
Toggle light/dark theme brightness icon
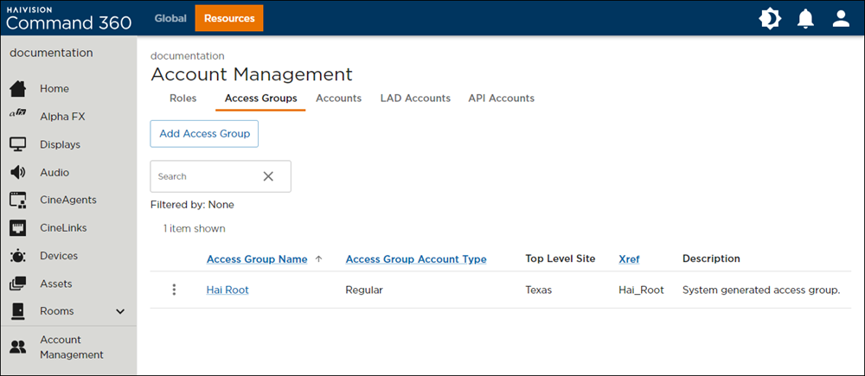[x=769, y=18]
